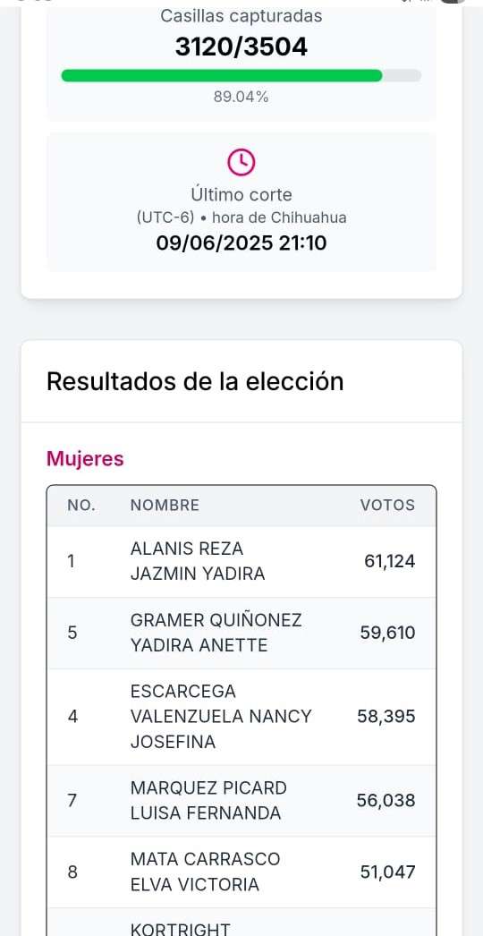Select the GRAMER QUIÑONEZ YADIRA ANETTE row
This screenshot has width=483, height=936.
point(241,633)
